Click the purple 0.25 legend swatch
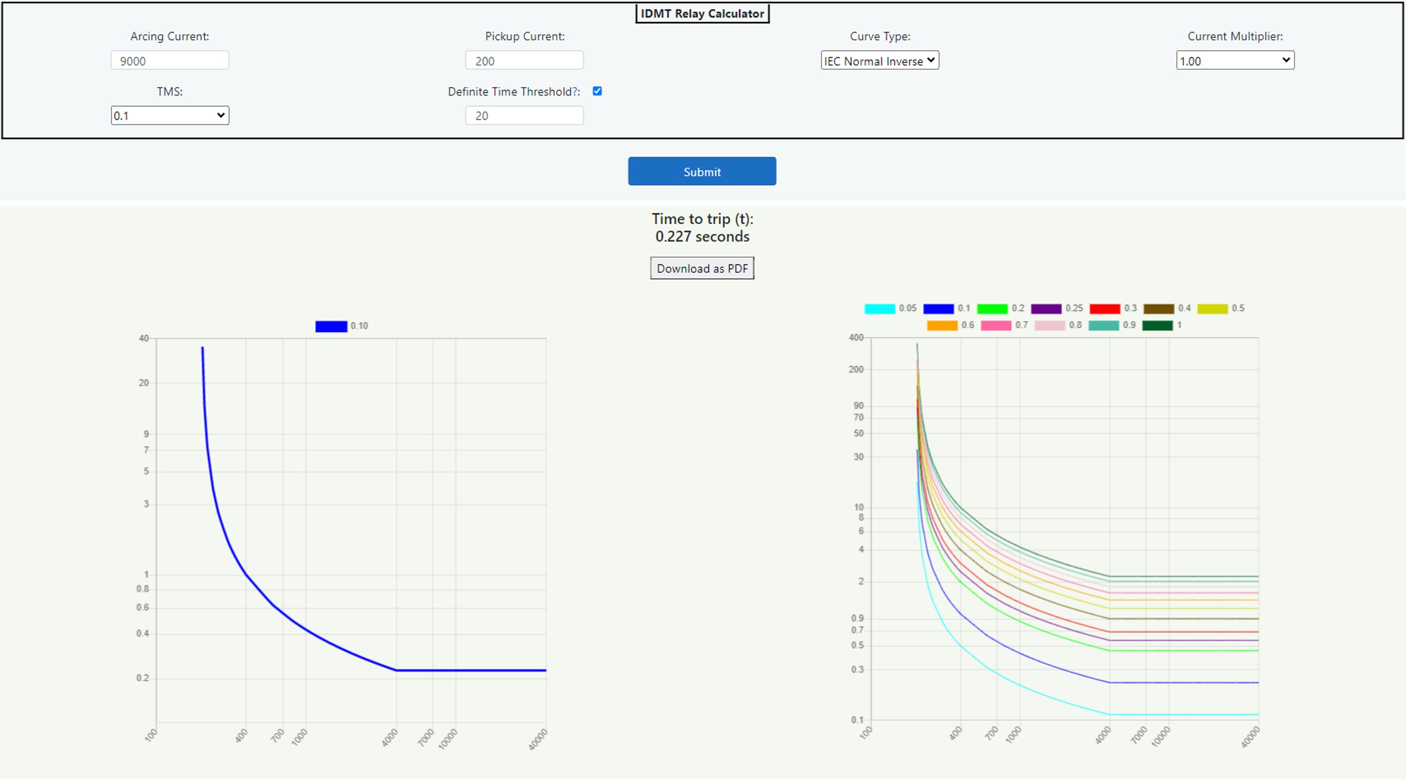 1047,308
